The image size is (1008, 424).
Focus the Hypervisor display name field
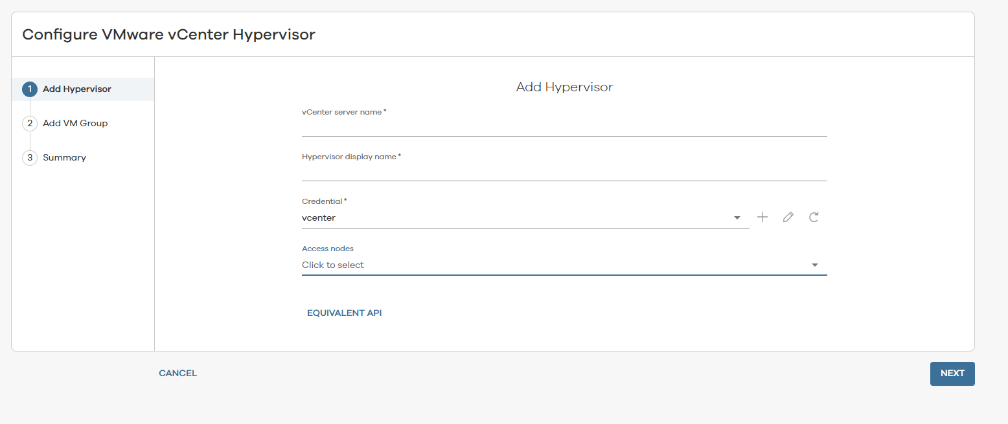pos(564,172)
